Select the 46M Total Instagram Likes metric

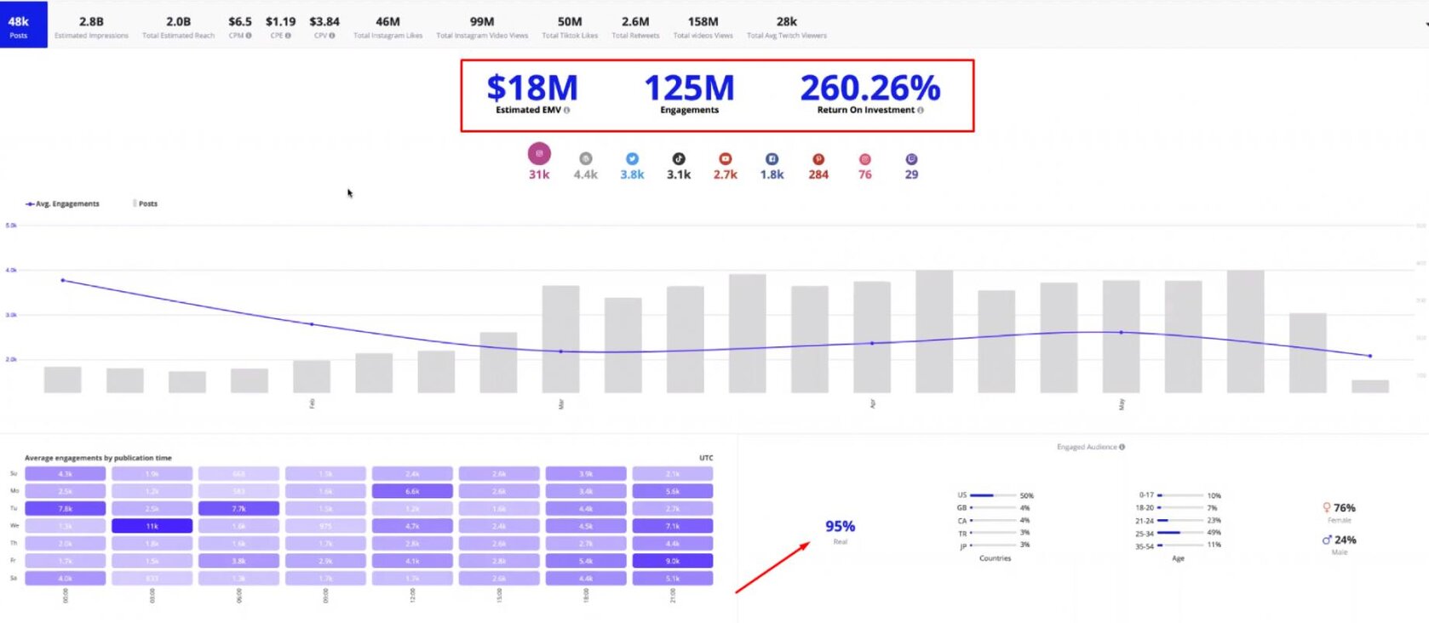click(x=387, y=26)
